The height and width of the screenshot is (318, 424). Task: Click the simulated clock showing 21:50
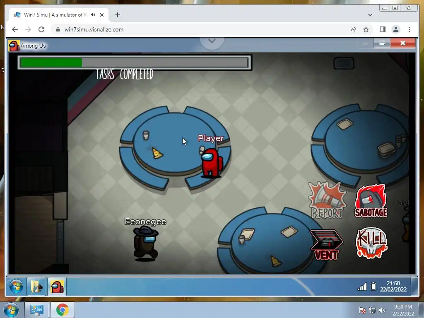(393, 287)
